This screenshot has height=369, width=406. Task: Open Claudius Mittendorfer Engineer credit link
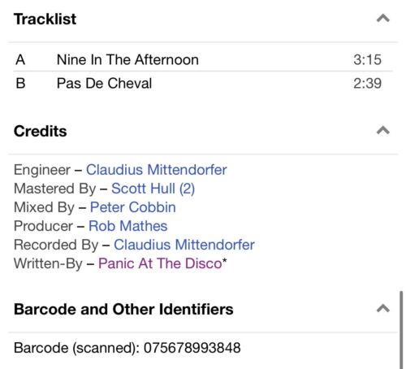pos(157,170)
